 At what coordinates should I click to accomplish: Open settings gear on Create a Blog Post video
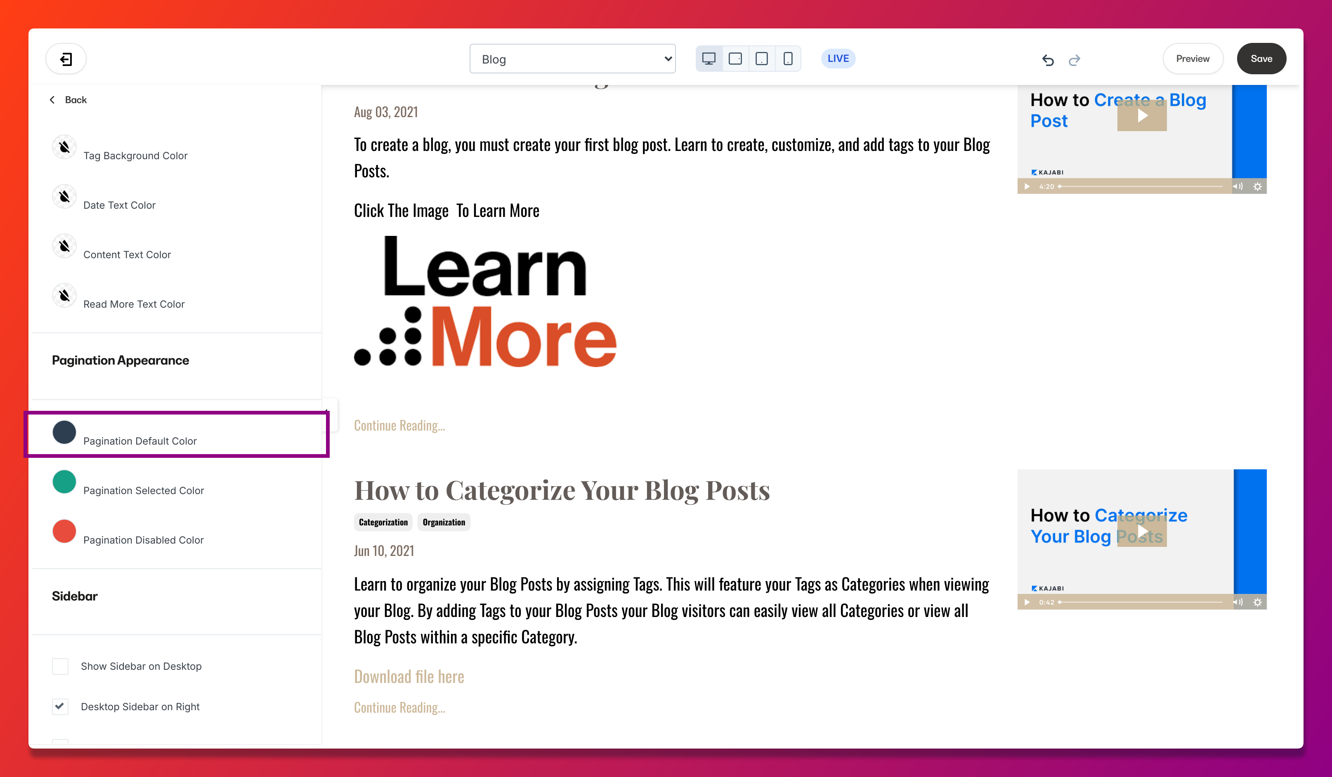pos(1257,186)
